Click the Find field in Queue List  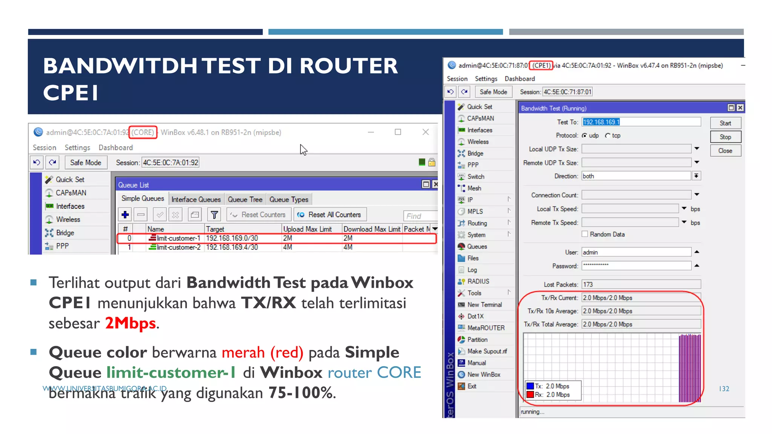coord(420,216)
